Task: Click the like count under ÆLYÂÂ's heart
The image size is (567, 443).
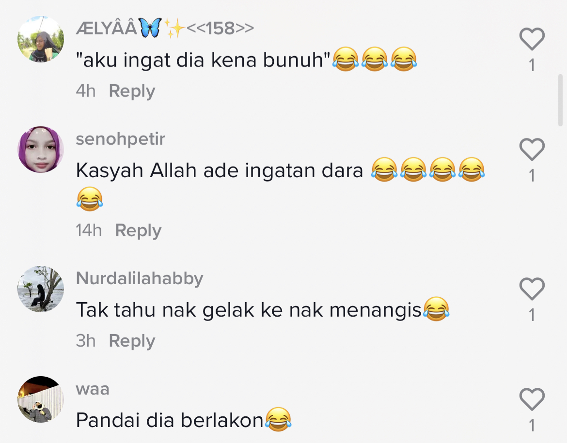Action: [x=532, y=65]
